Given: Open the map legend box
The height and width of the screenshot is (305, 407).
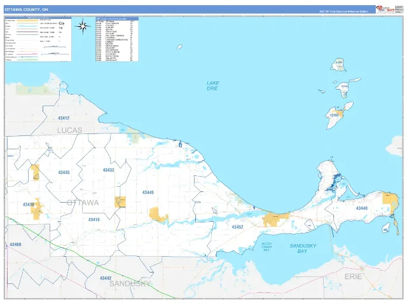Looking at the screenshot, I should 38,39.
